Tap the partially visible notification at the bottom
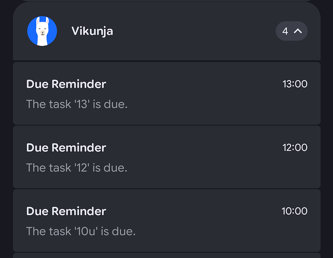The height and width of the screenshot is (258, 333). tap(166, 255)
